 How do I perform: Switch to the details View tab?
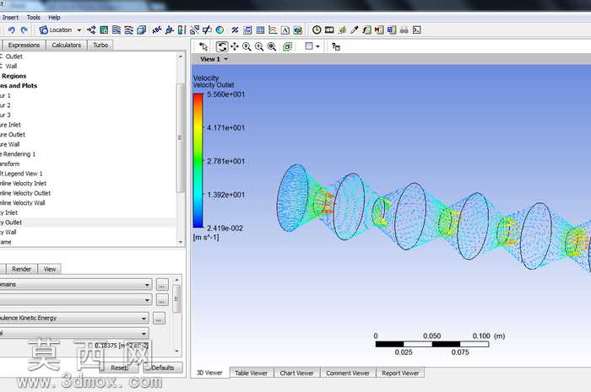(x=49, y=269)
